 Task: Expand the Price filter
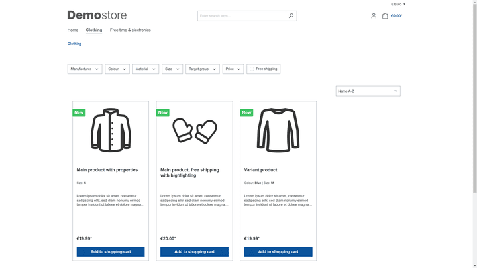click(x=233, y=69)
